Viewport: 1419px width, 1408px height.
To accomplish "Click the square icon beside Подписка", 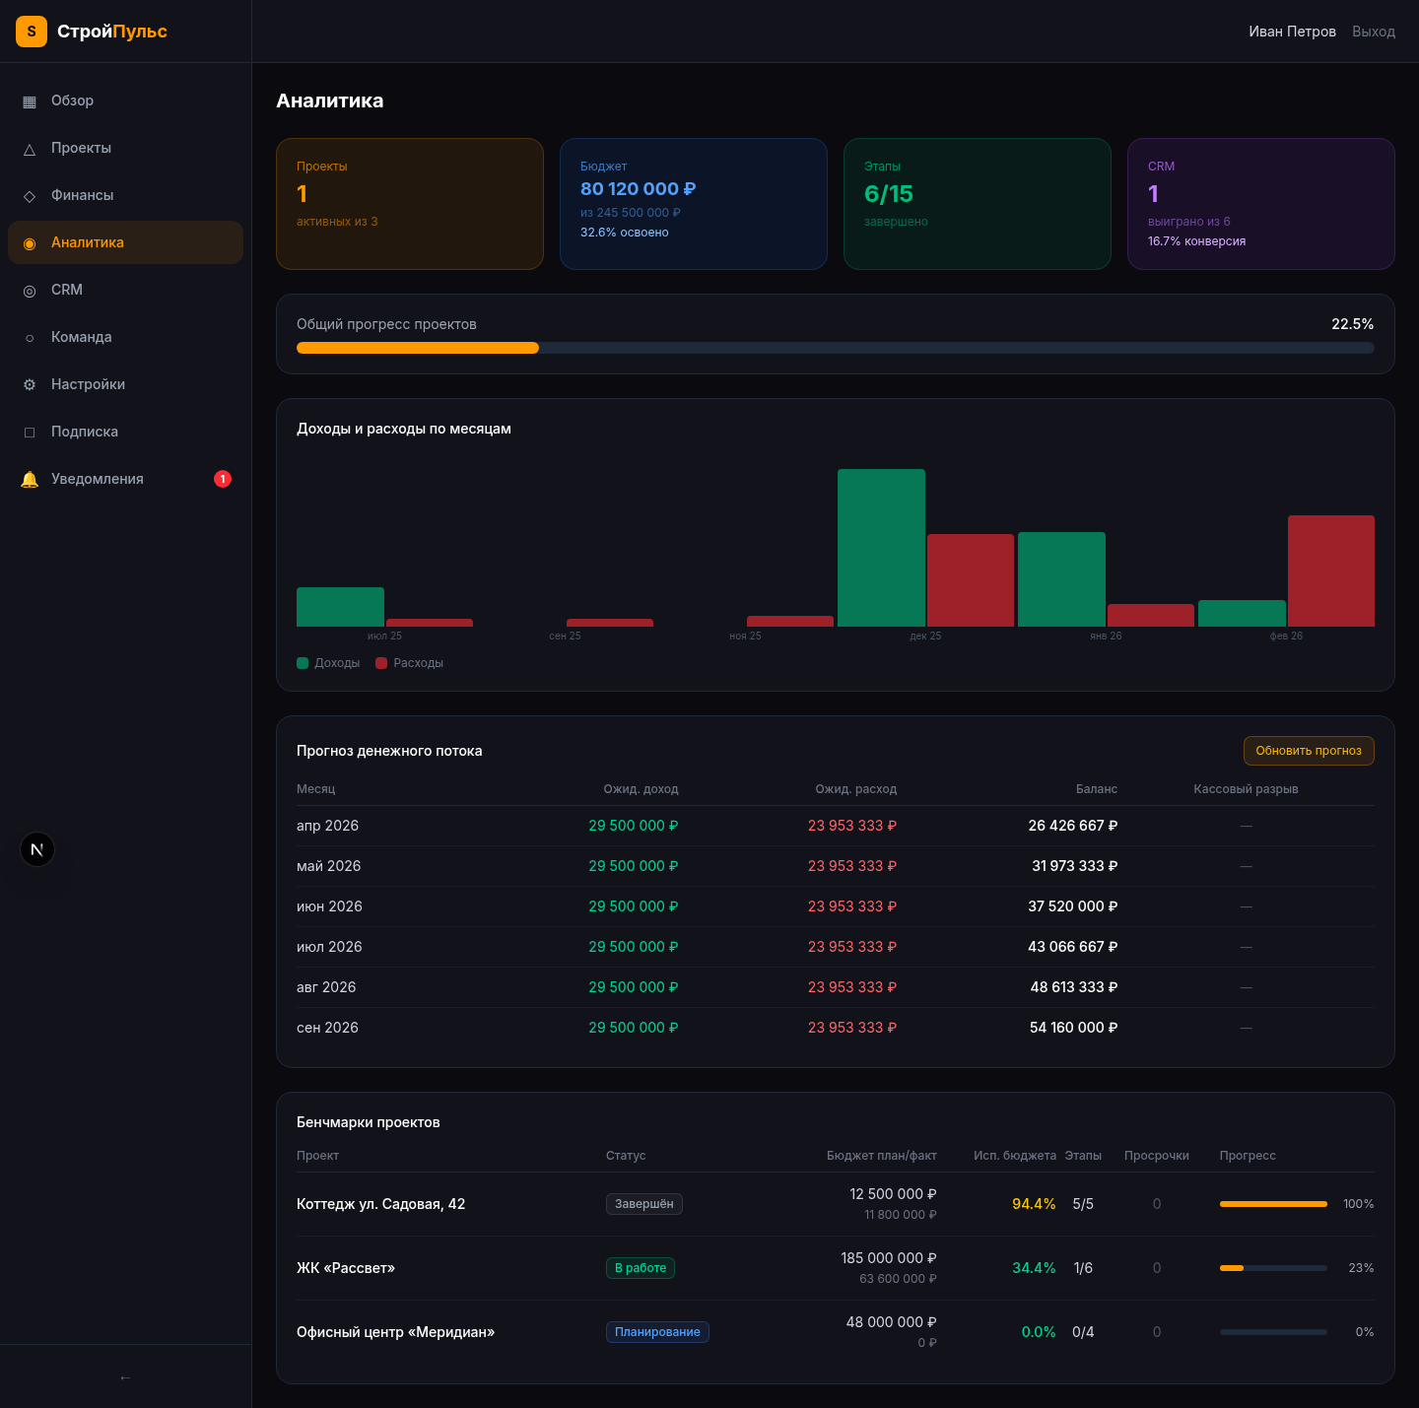I will 30,433.
